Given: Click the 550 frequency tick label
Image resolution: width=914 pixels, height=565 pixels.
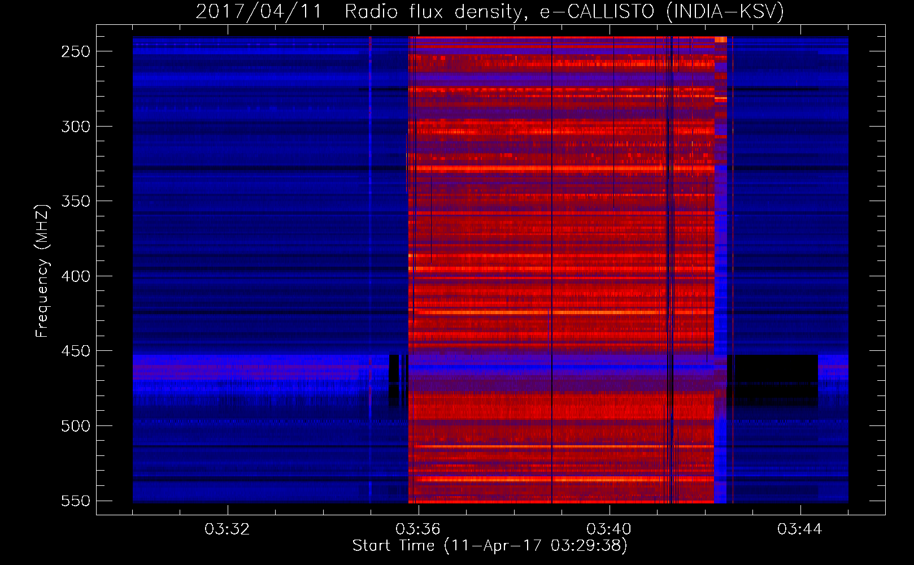Looking at the screenshot, I should pos(76,501).
